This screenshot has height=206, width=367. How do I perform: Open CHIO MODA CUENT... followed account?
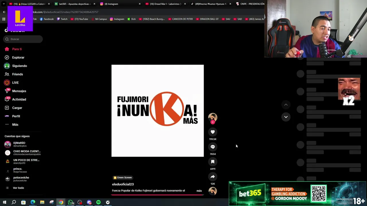[23, 153]
